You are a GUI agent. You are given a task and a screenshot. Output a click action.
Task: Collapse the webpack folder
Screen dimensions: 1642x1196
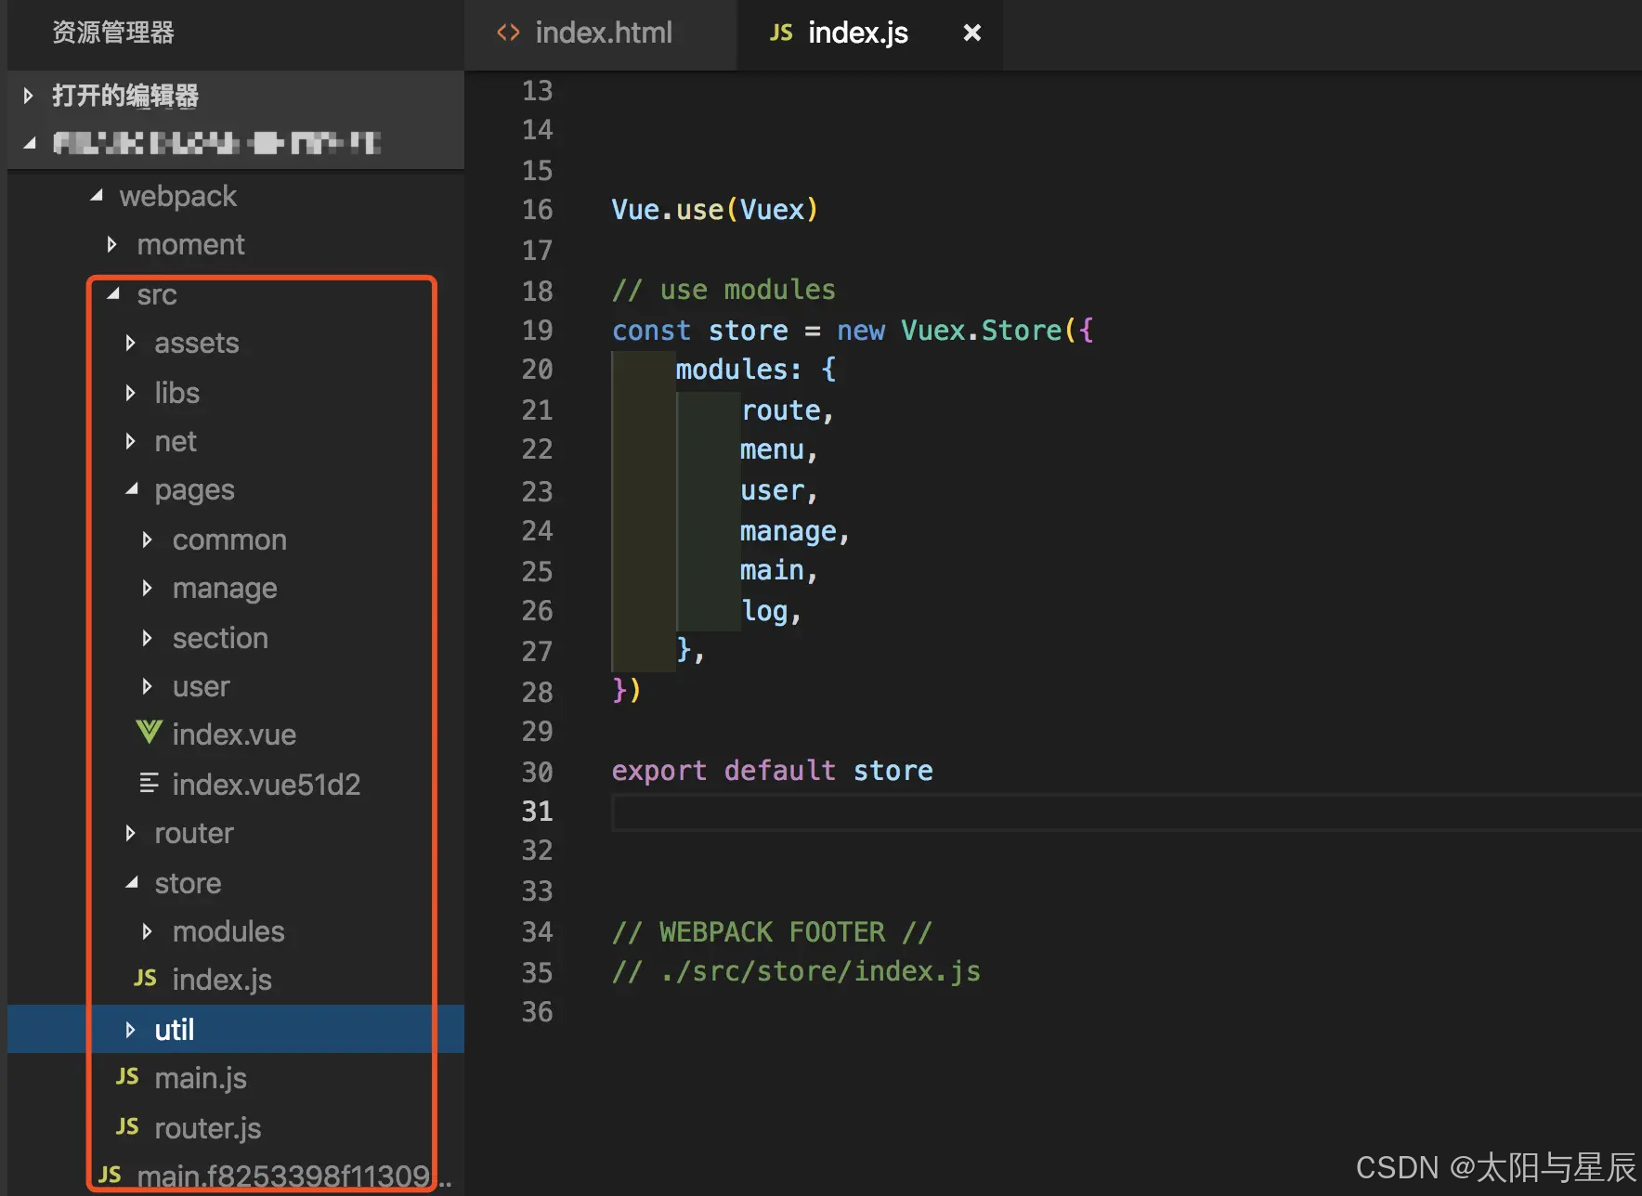[x=97, y=196]
